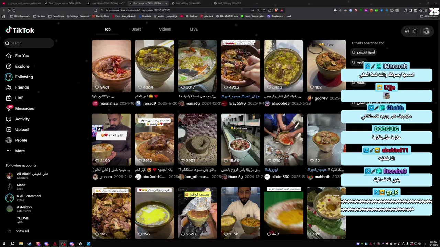This screenshot has width=440, height=247.
Task: Switch to the LIVE results tab
Action: pyautogui.click(x=194, y=30)
